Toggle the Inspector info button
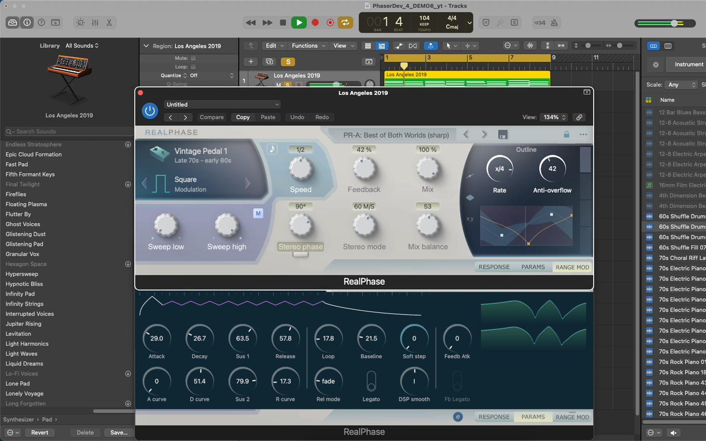The image size is (706, 441). click(27, 23)
